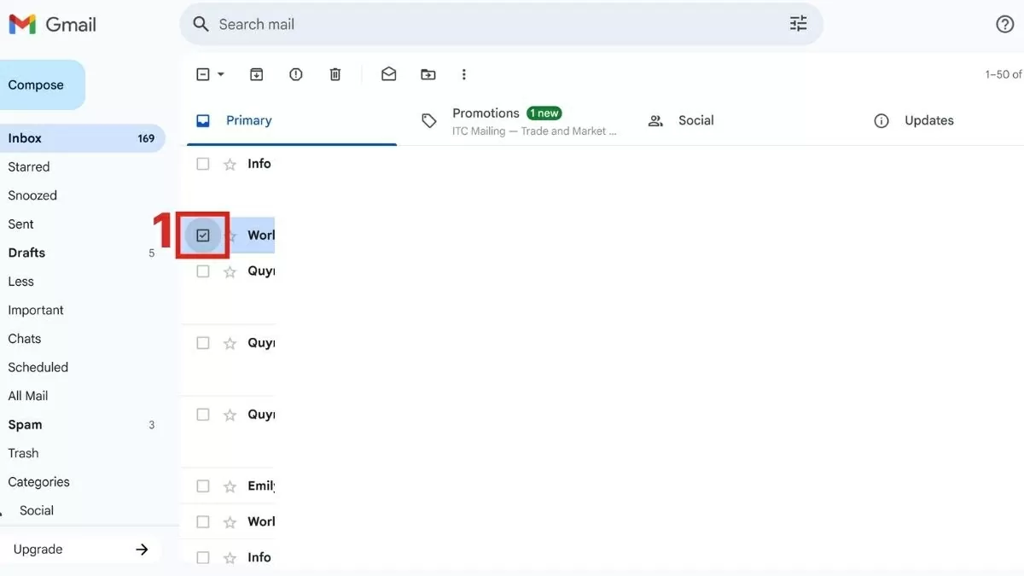Open the Move to folder icon
Image resolution: width=1024 pixels, height=576 pixels.
pyautogui.click(x=428, y=74)
